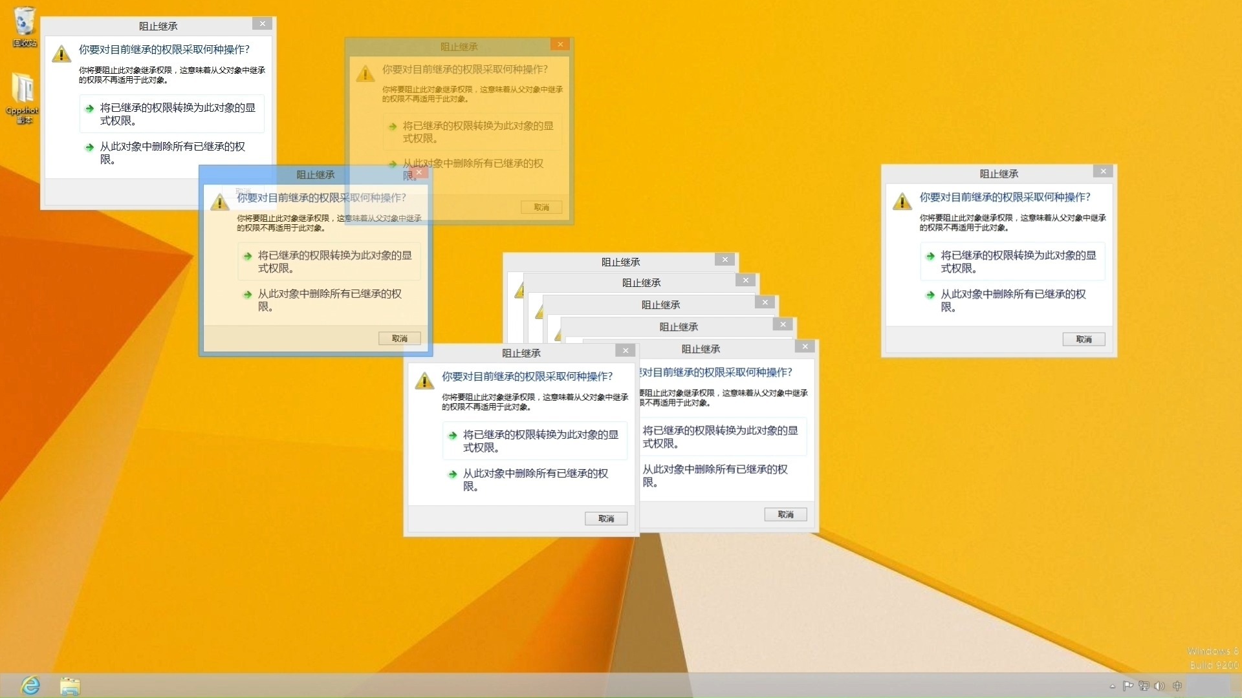Image resolution: width=1242 pixels, height=698 pixels.
Task: Click the network connection tray icon
Action: (x=1144, y=686)
